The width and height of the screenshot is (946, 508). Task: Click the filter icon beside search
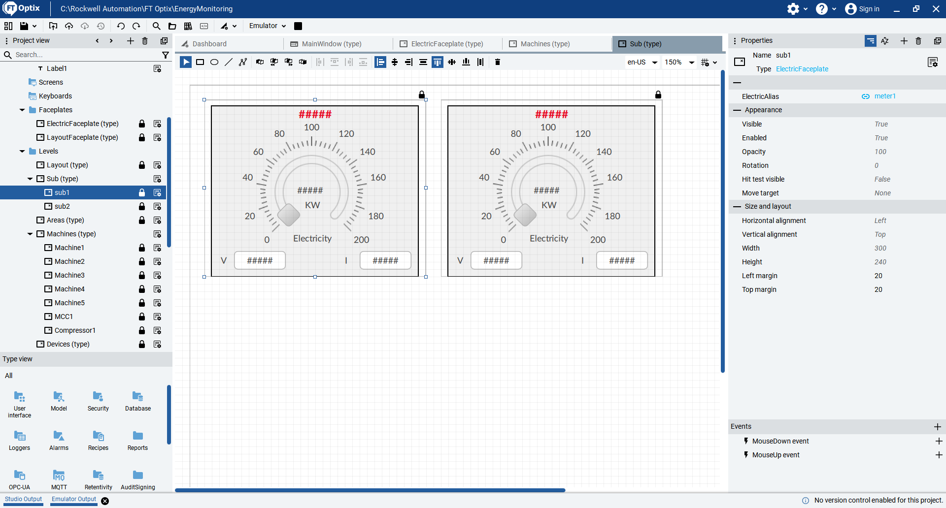166,55
